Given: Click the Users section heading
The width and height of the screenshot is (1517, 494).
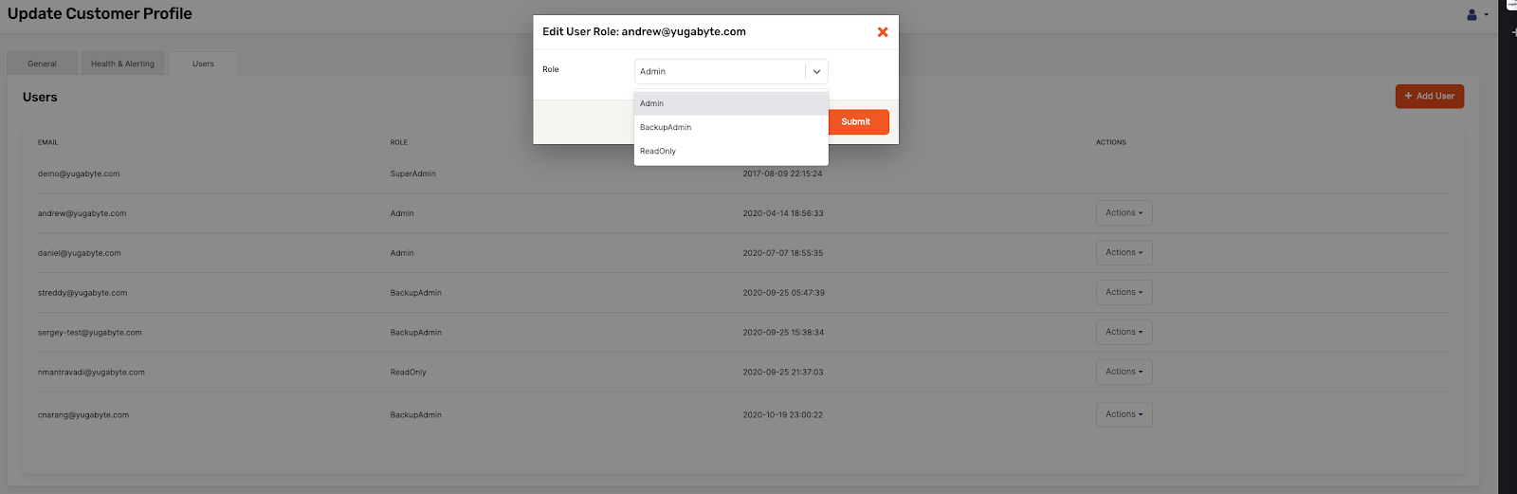Looking at the screenshot, I should pos(40,97).
